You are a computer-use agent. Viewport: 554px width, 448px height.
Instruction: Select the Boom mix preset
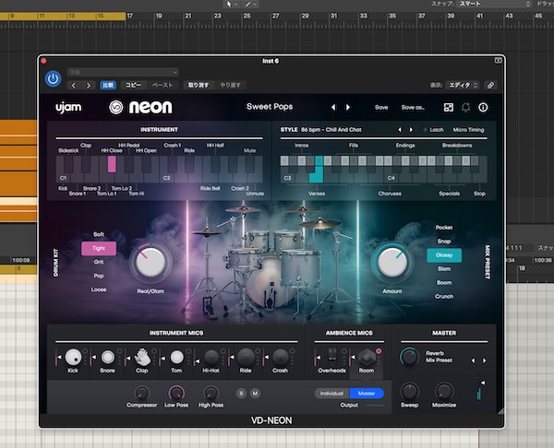point(444,283)
